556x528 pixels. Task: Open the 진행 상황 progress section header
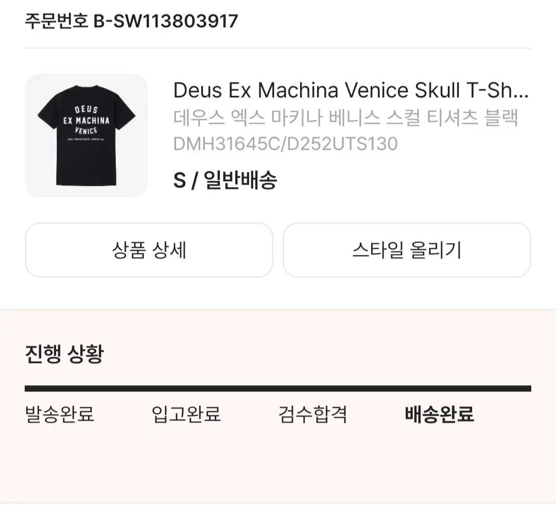tap(63, 353)
